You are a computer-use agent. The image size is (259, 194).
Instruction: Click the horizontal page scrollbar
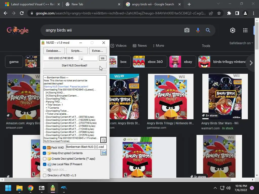pyautogui.click(x=117, y=180)
